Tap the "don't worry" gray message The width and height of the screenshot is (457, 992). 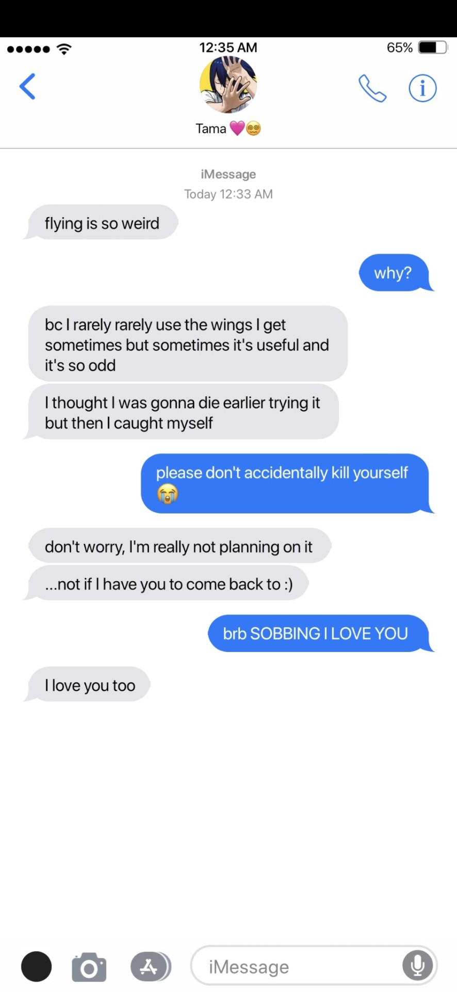click(179, 546)
